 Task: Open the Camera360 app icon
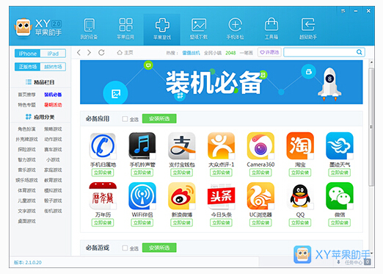click(260, 146)
